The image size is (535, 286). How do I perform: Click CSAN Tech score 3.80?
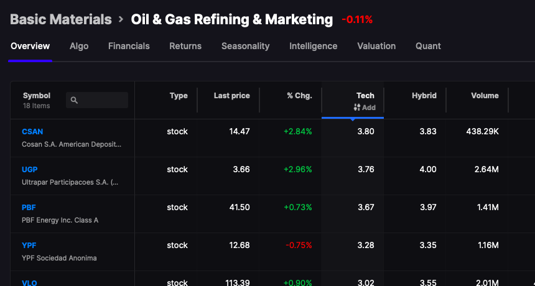(x=366, y=132)
